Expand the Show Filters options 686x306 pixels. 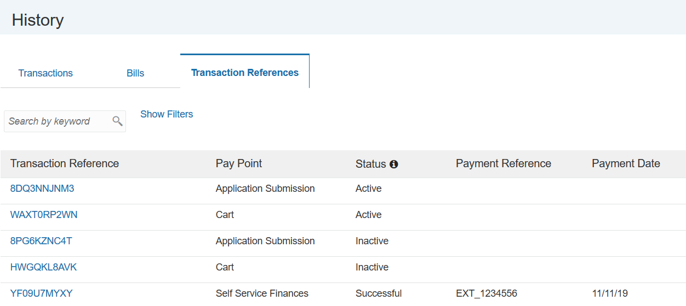[167, 114]
